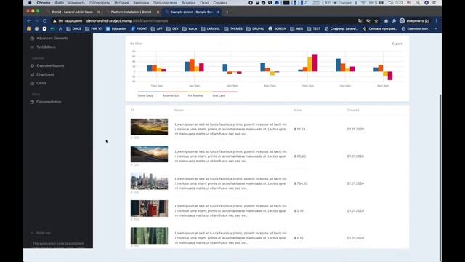Open the FOR YT bookmarks folder

[x=94, y=29]
